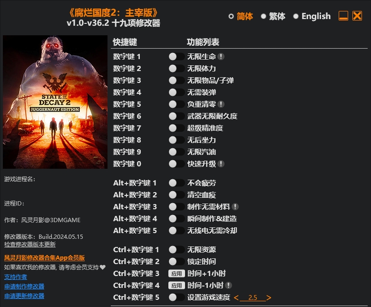Select 繁体 language radio button
Screen dimensions: 371x307
[264, 16]
